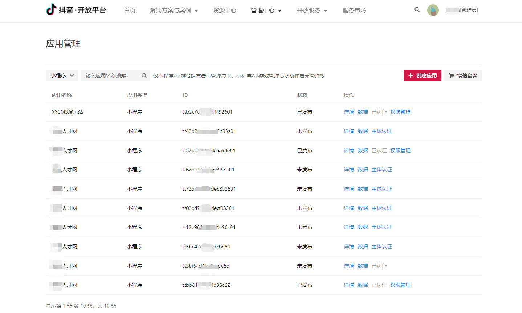Click ID column header
This screenshot has height=313, width=522.
click(185, 95)
